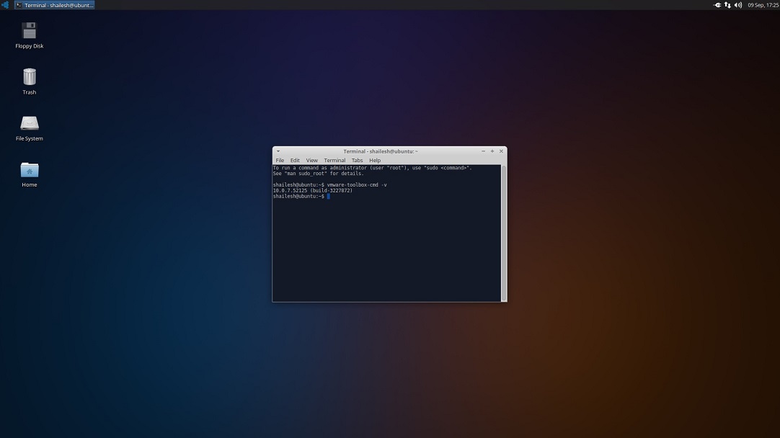Open the Tabs menu in Terminal
780x438 pixels.
[x=357, y=160]
